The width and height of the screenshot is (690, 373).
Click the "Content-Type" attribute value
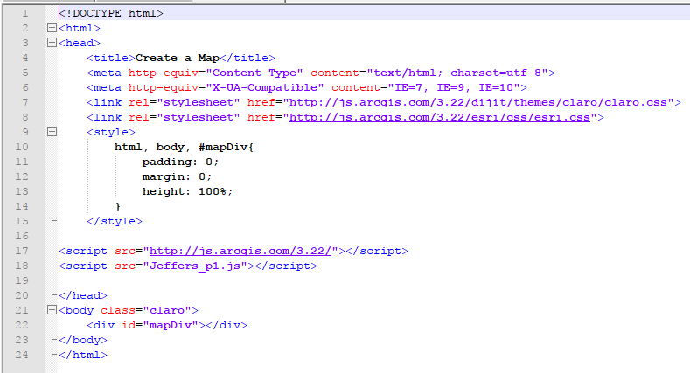tap(254, 73)
